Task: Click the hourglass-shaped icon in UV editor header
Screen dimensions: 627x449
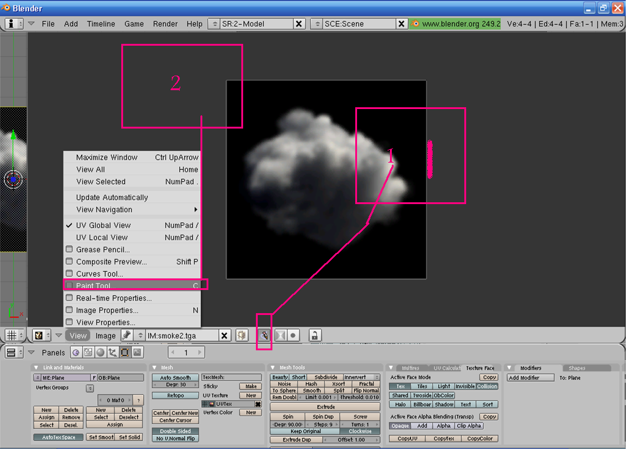Action: [281, 336]
